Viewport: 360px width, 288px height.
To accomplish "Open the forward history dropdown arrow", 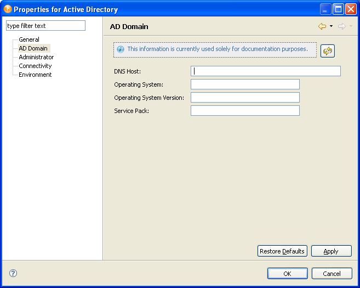I will point(351,26).
